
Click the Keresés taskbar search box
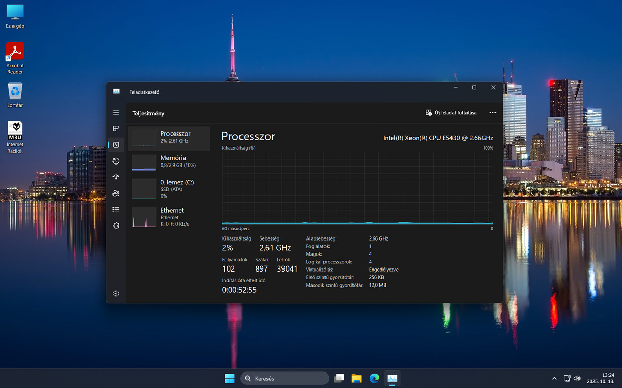[x=285, y=378]
